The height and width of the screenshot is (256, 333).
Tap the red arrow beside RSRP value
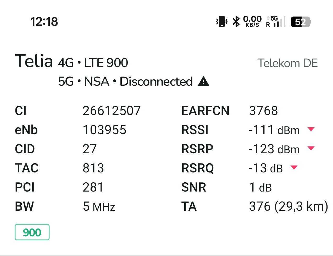(x=311, y=148)
